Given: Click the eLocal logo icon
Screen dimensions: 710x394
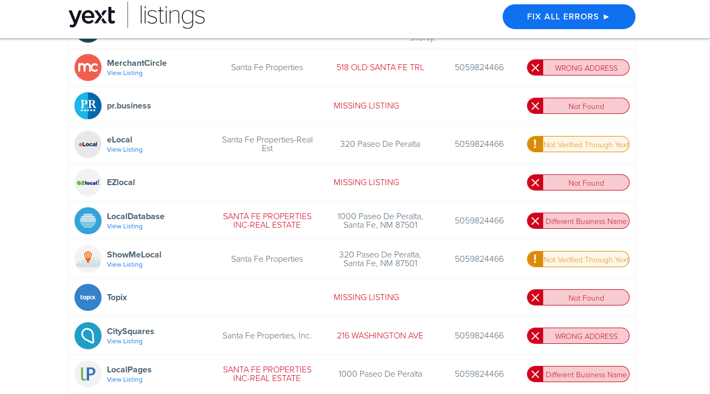Looking at the screenshot, I should coord(88,144).
